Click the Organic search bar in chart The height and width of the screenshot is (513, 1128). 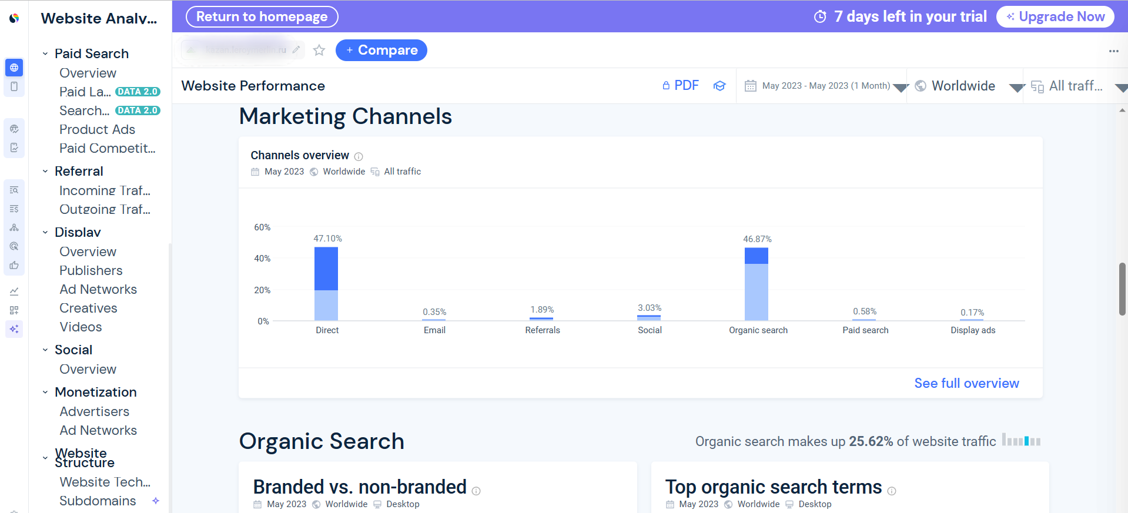(x=756, y=284)
